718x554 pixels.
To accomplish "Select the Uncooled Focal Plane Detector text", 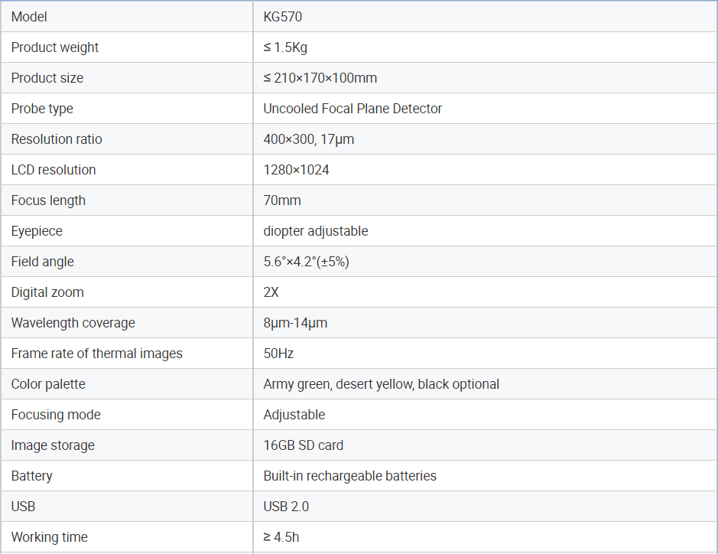I will coord(353,109).
